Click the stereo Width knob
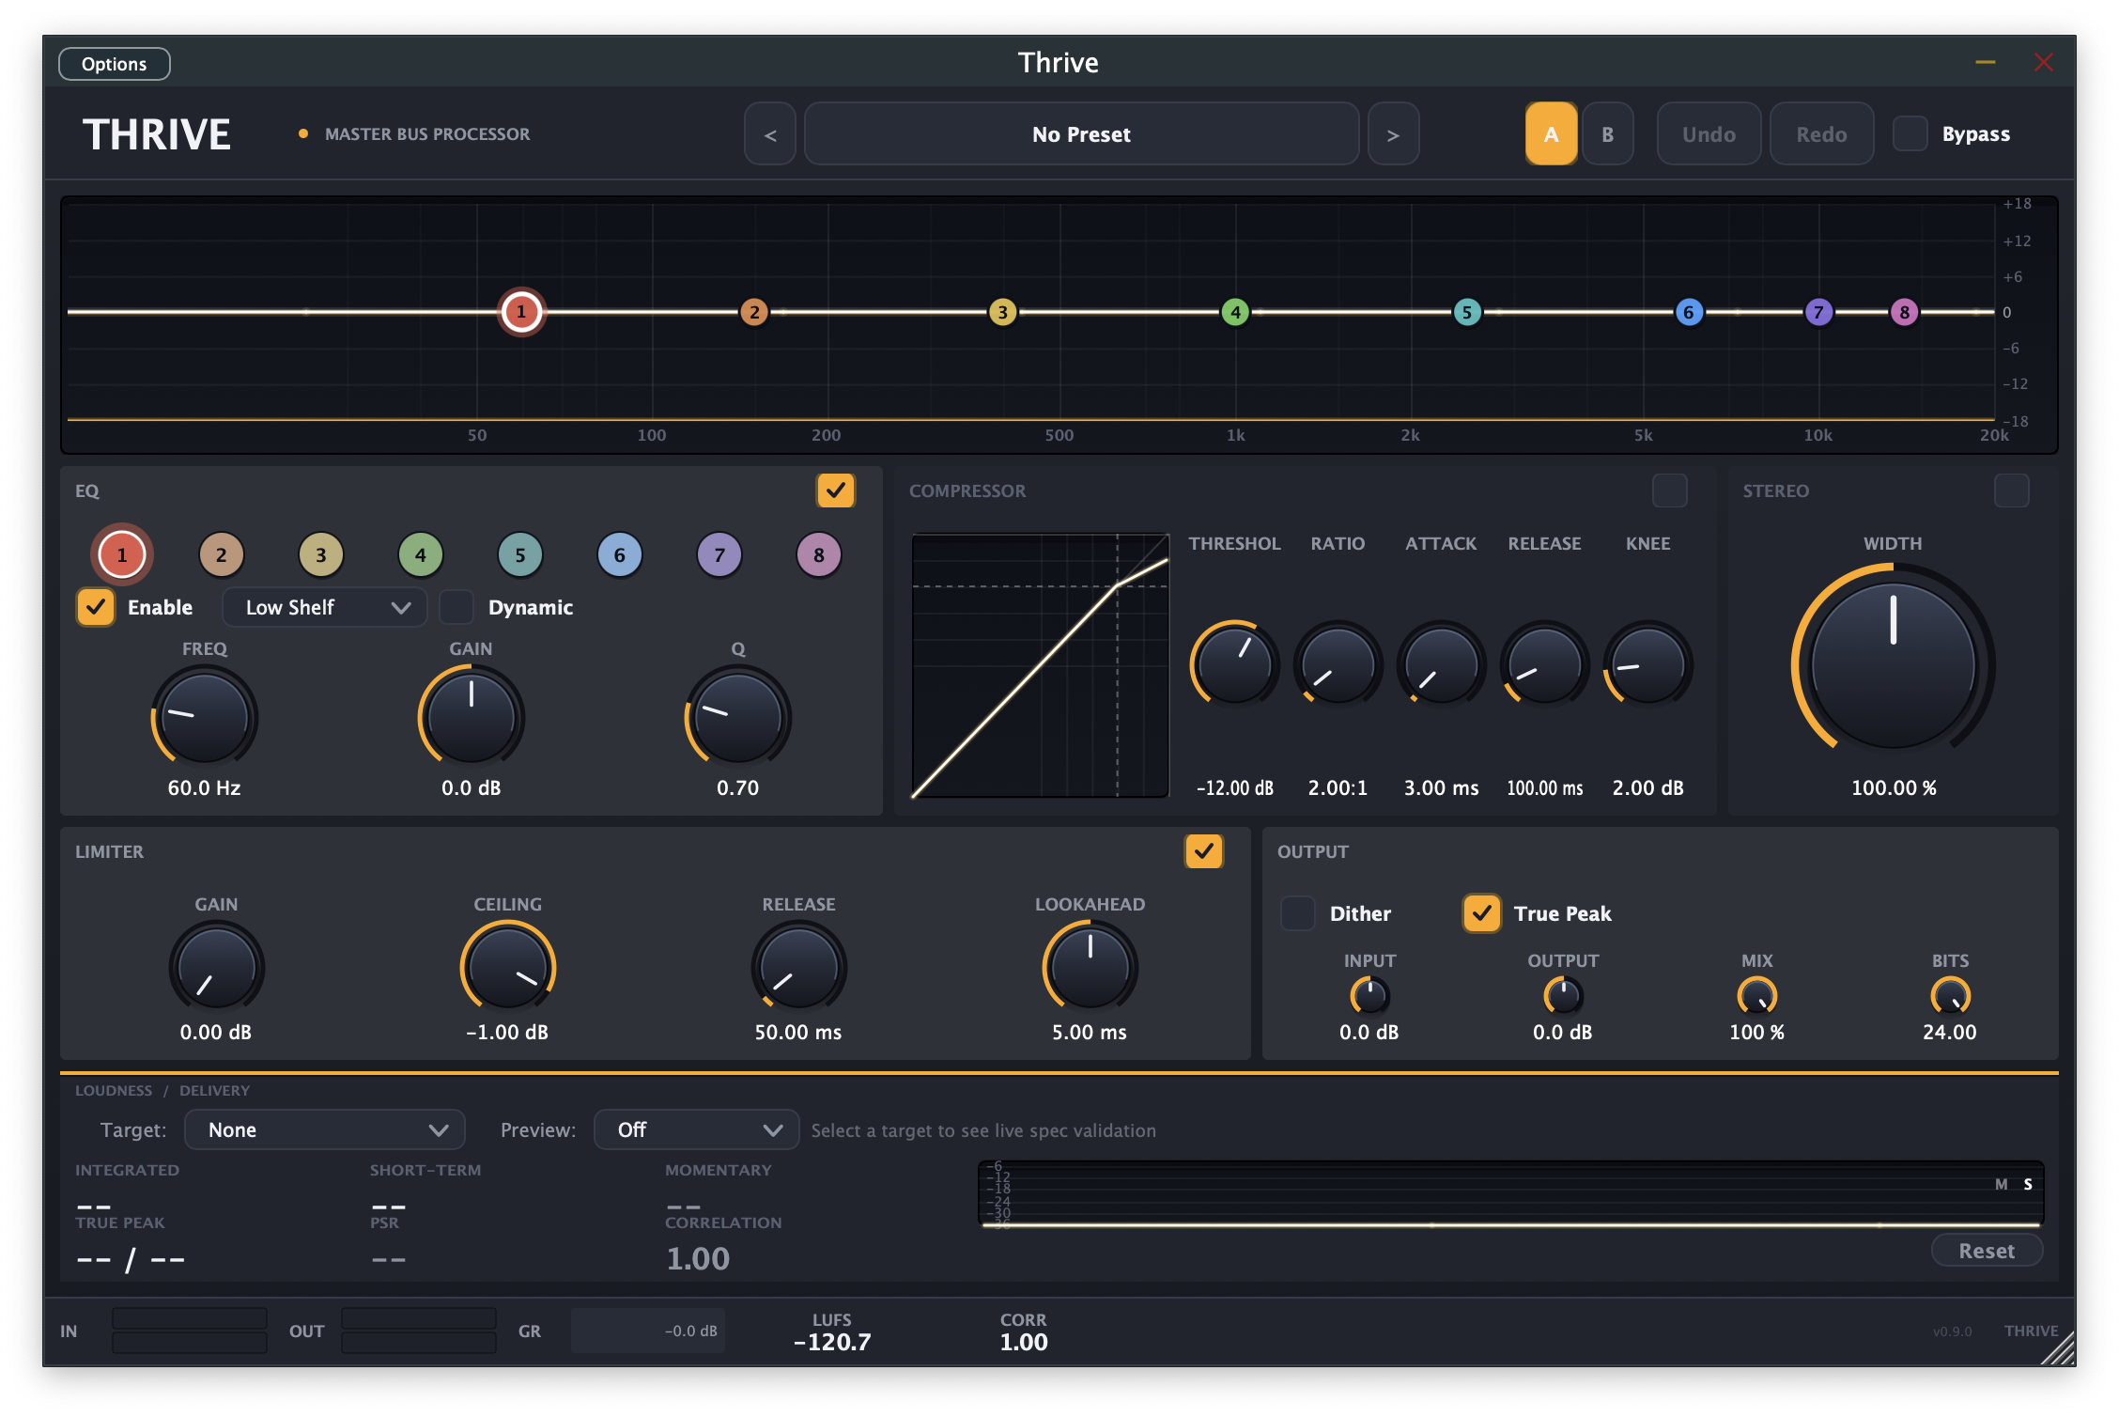This screenshot has width=2119, height=1417. 1894,665
